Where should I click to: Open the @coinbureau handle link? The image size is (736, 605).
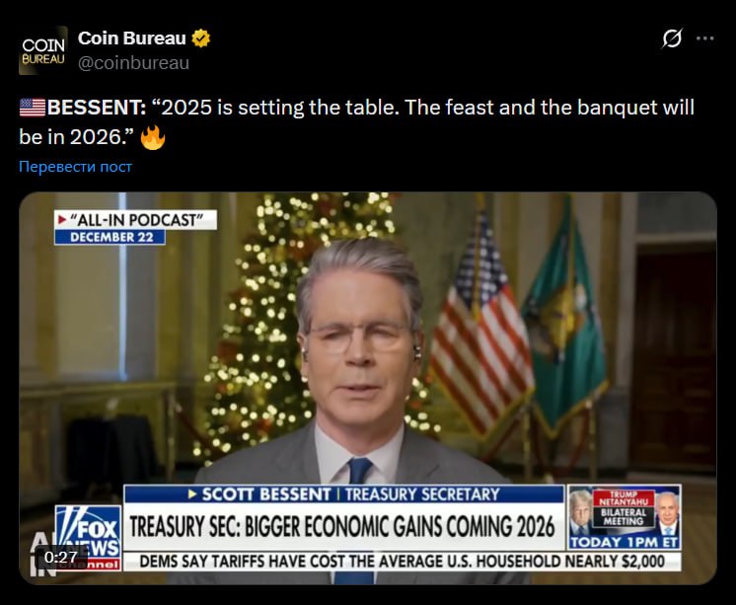[x=133, y=63]
